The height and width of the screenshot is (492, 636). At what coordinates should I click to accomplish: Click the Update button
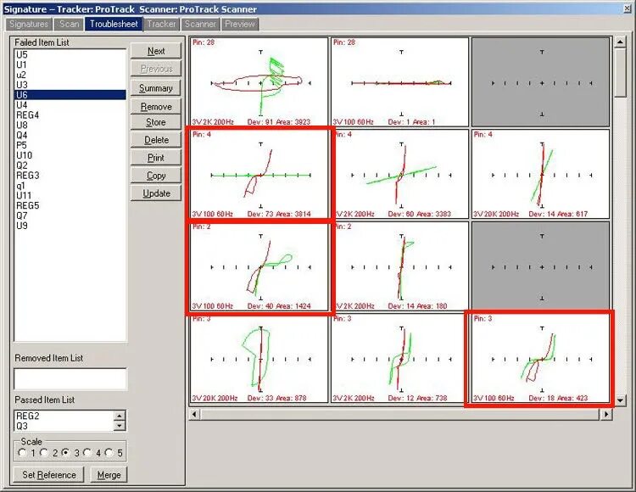click(156, 193)
